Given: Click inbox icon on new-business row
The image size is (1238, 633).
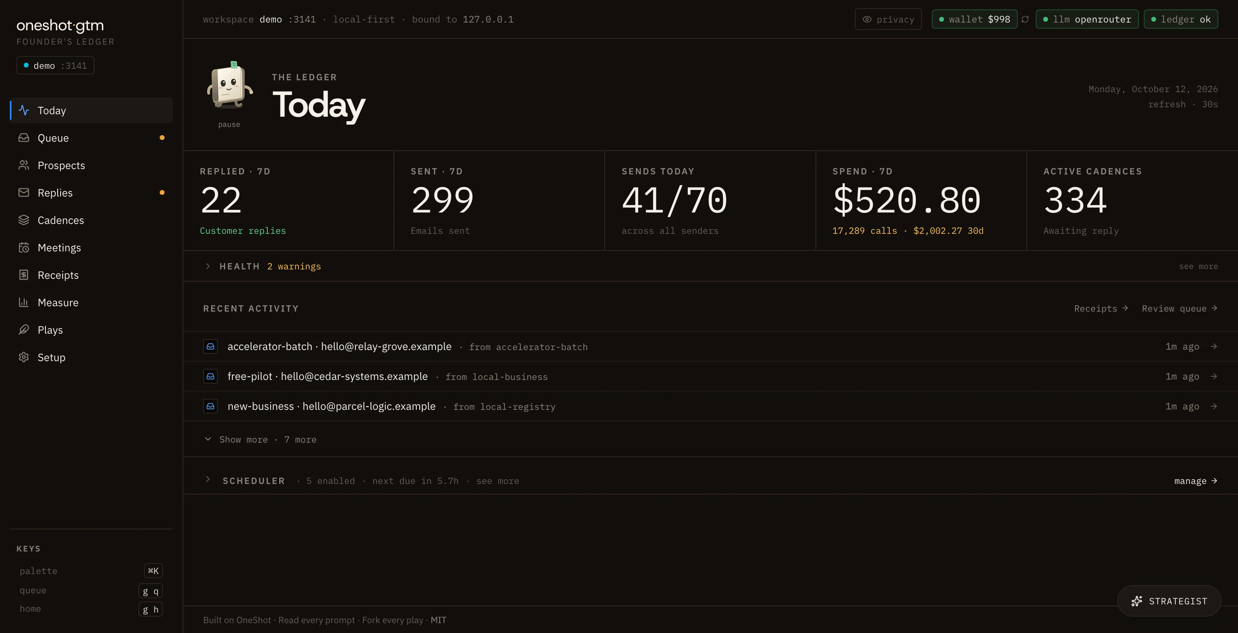Looking at the screenshot, I should [210, 406].
